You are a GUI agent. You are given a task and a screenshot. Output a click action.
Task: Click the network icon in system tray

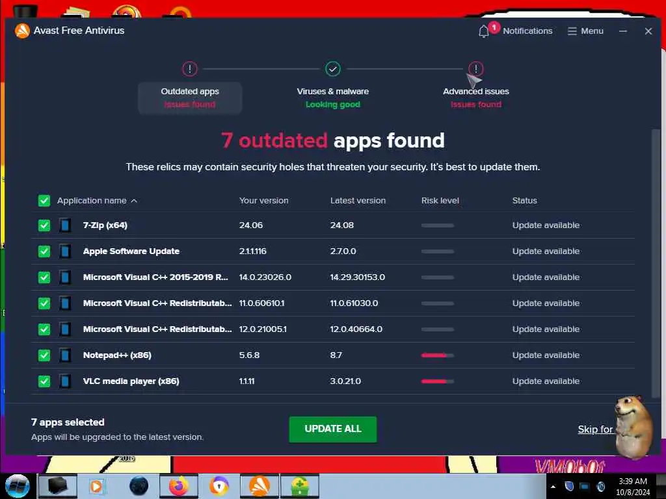(585, 486)
